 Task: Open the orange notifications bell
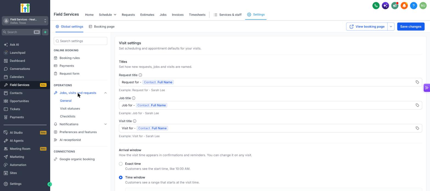(404, 5)
